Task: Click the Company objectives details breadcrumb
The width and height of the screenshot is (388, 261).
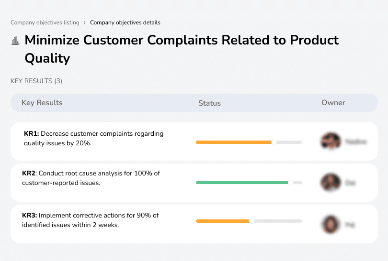Action: point(125,22)
